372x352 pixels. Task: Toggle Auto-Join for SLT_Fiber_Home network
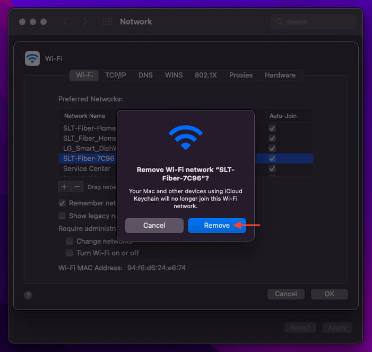[272, 138]
